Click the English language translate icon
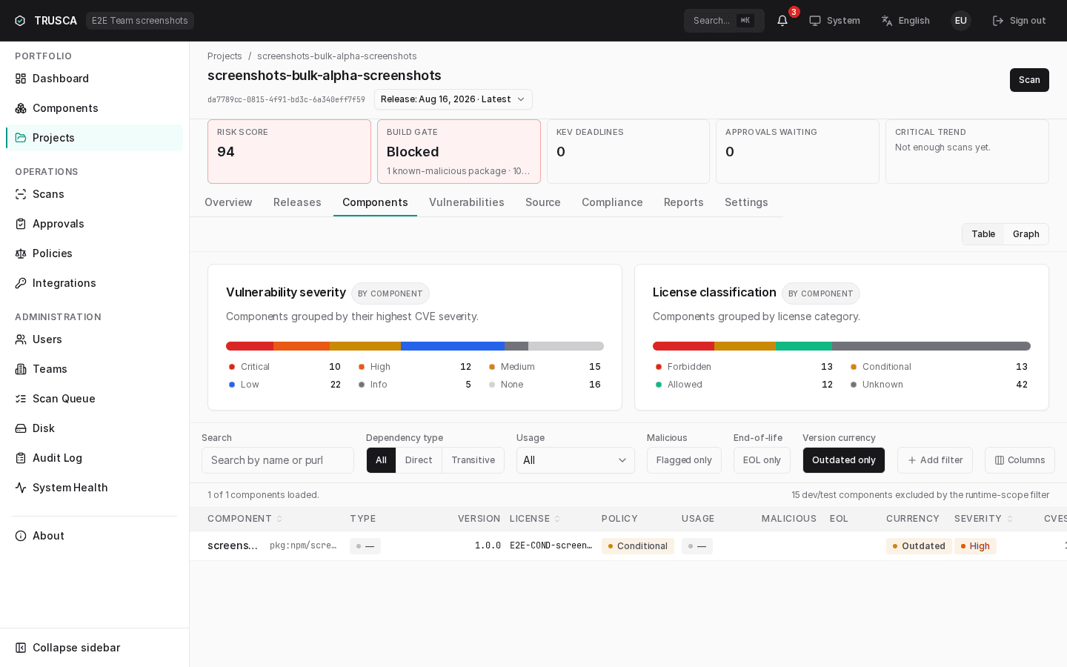The width and height of the screenshot is (1067, 667). click(x=887, y=21)
